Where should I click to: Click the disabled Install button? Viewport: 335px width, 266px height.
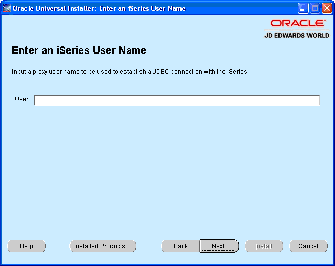point(264,246)
